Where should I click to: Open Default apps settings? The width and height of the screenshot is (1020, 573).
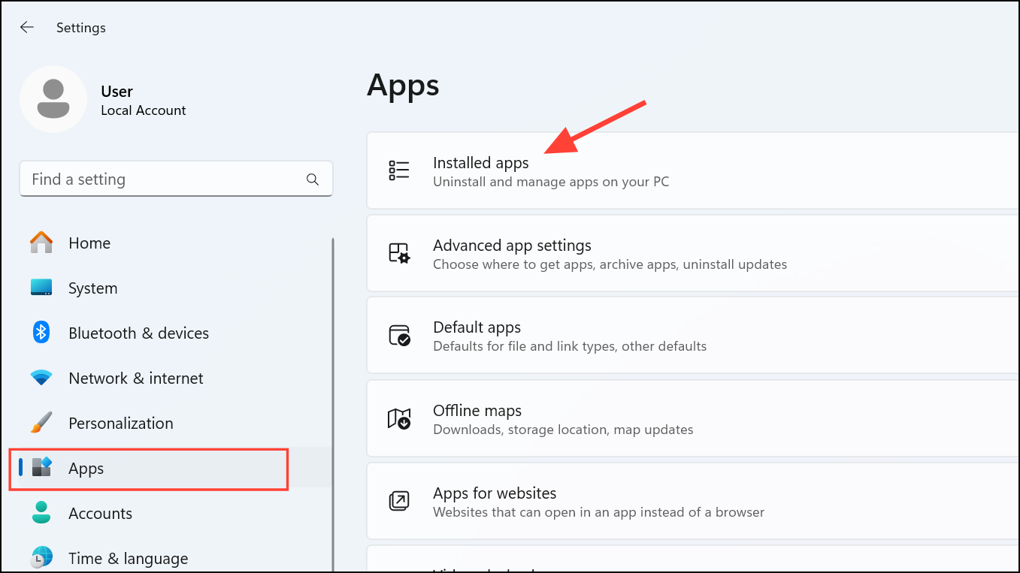pos(693,336)
